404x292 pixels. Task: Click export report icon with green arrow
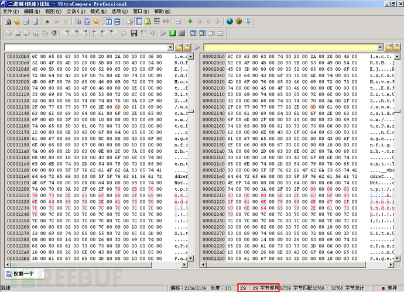(x=148, y=22)
